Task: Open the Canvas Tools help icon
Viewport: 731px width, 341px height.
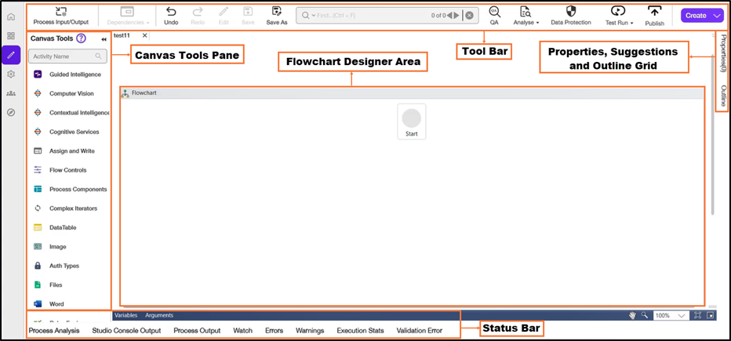Action: pyautogui.click(x=82, y=38)
